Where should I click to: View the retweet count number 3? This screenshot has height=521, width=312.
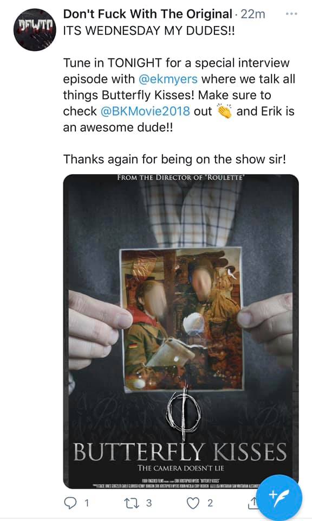point(149,503)
